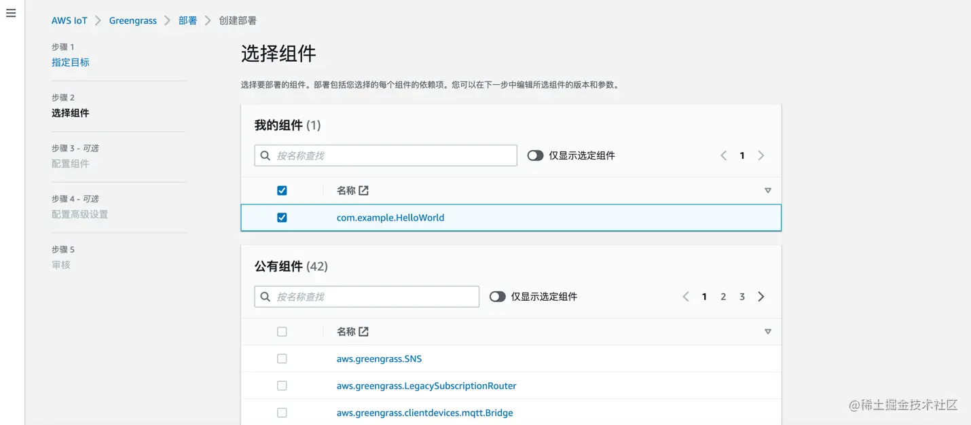Click the search icon in 我的组件 search box
The height and width of the screenshot is (425, 971).
(265, 155)
